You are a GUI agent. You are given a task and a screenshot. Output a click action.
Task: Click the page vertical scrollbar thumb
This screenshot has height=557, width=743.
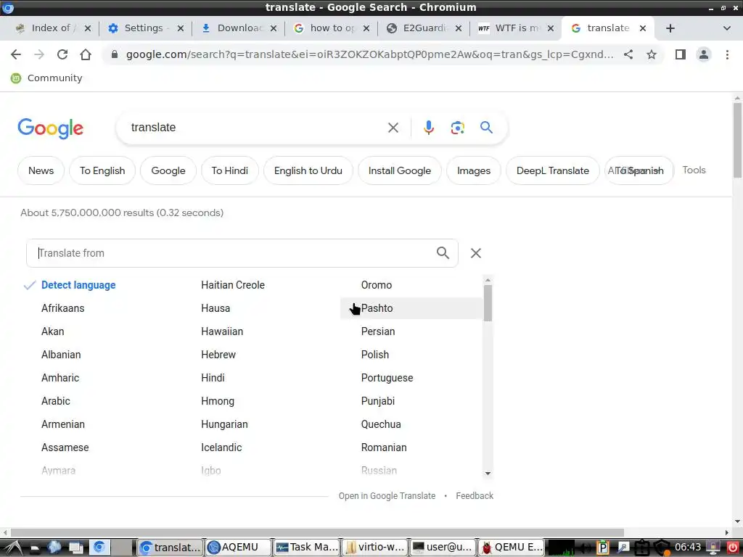click(737, 140)
